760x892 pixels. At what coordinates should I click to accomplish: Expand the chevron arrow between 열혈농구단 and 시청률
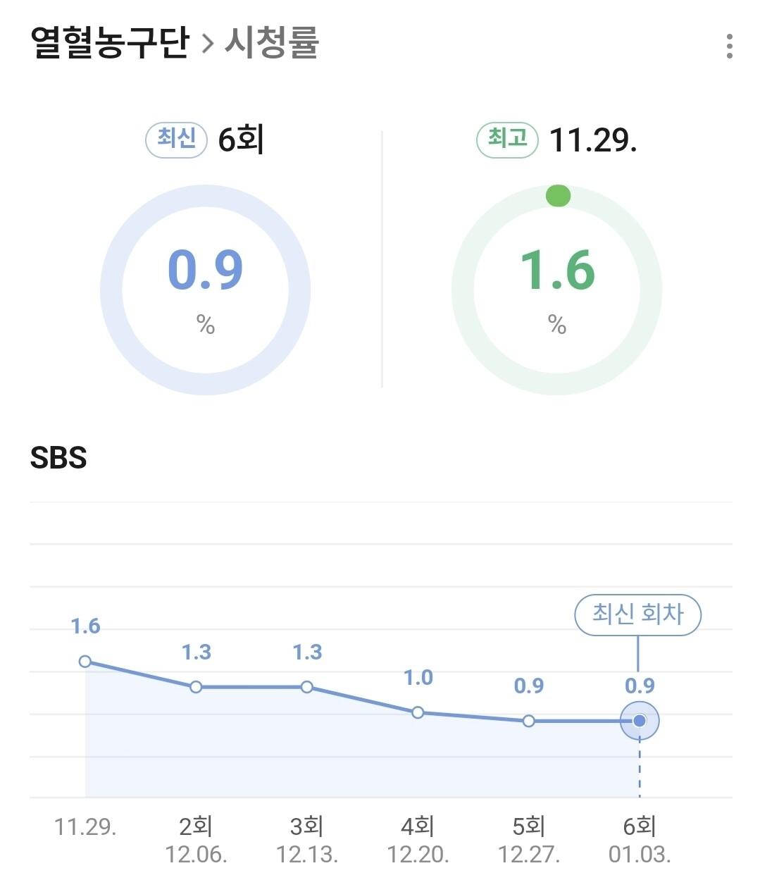pos(207,44)
